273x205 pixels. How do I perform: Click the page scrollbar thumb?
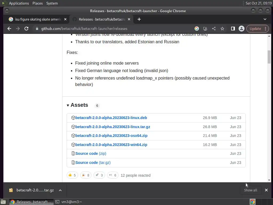point(269,57)
